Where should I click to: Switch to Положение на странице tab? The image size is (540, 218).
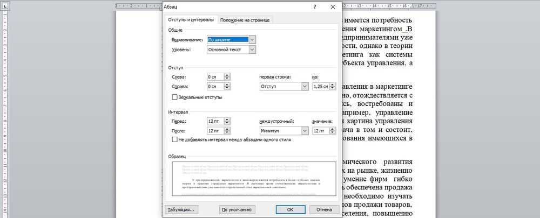pyautogui.click(x=245, y=20)
